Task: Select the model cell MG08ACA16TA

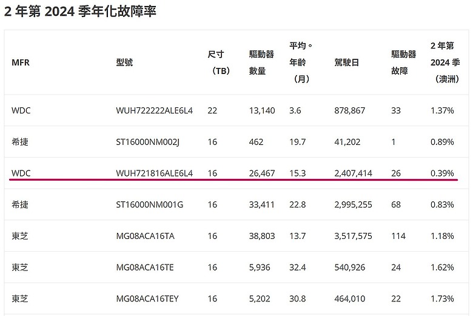Action: coord(146,236)
